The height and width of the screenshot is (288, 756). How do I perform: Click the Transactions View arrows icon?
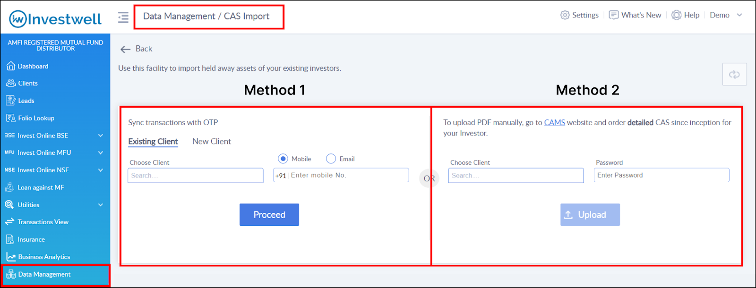tap(9, 222)
